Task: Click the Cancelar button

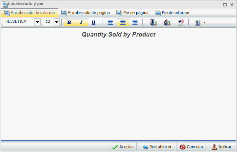Action: click(x=191, y=147)
